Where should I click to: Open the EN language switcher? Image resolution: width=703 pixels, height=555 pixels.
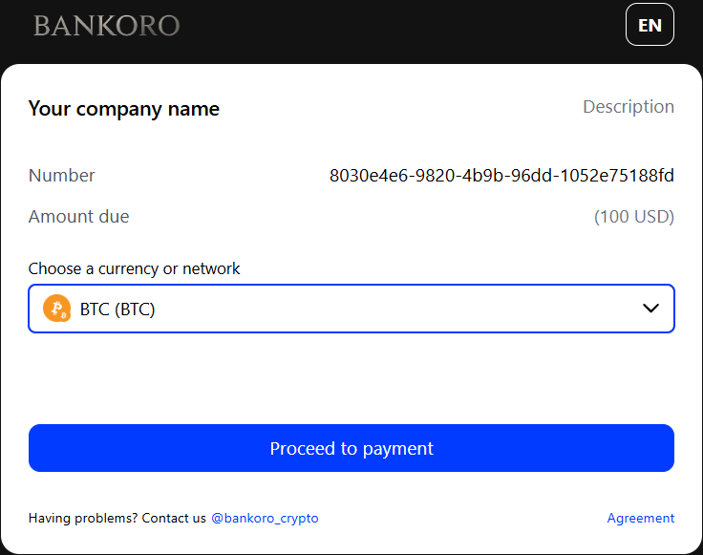(x=650, y=26)
